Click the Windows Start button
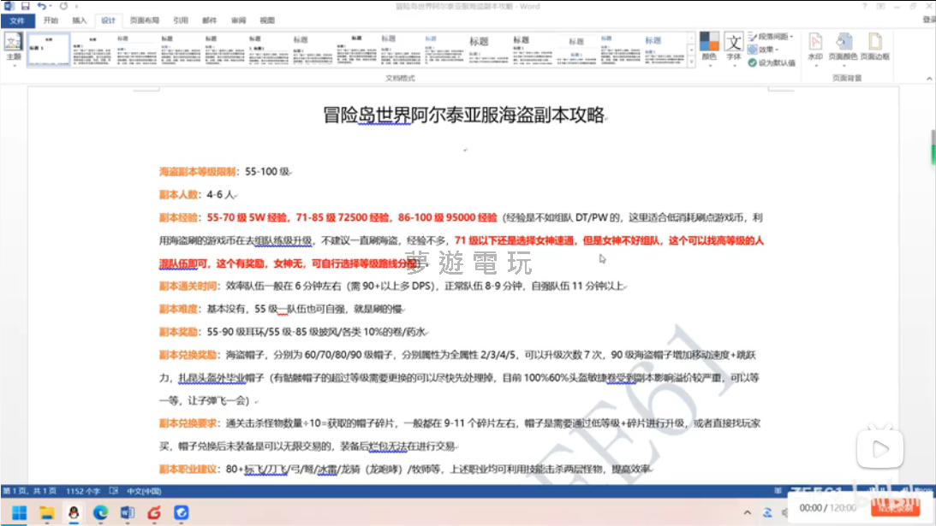Image resolution: width=936 pixels, height=526 pixels. click(19, 511)
